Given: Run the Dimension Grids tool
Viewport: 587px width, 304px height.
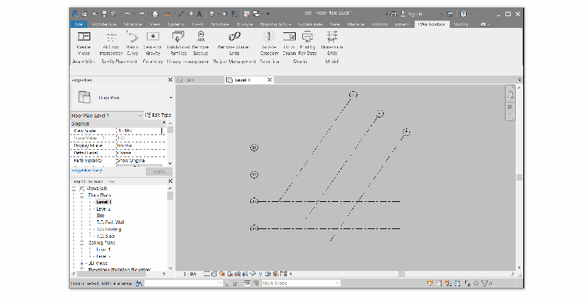Looking at the screenshot, I should (x=332, y=43).
